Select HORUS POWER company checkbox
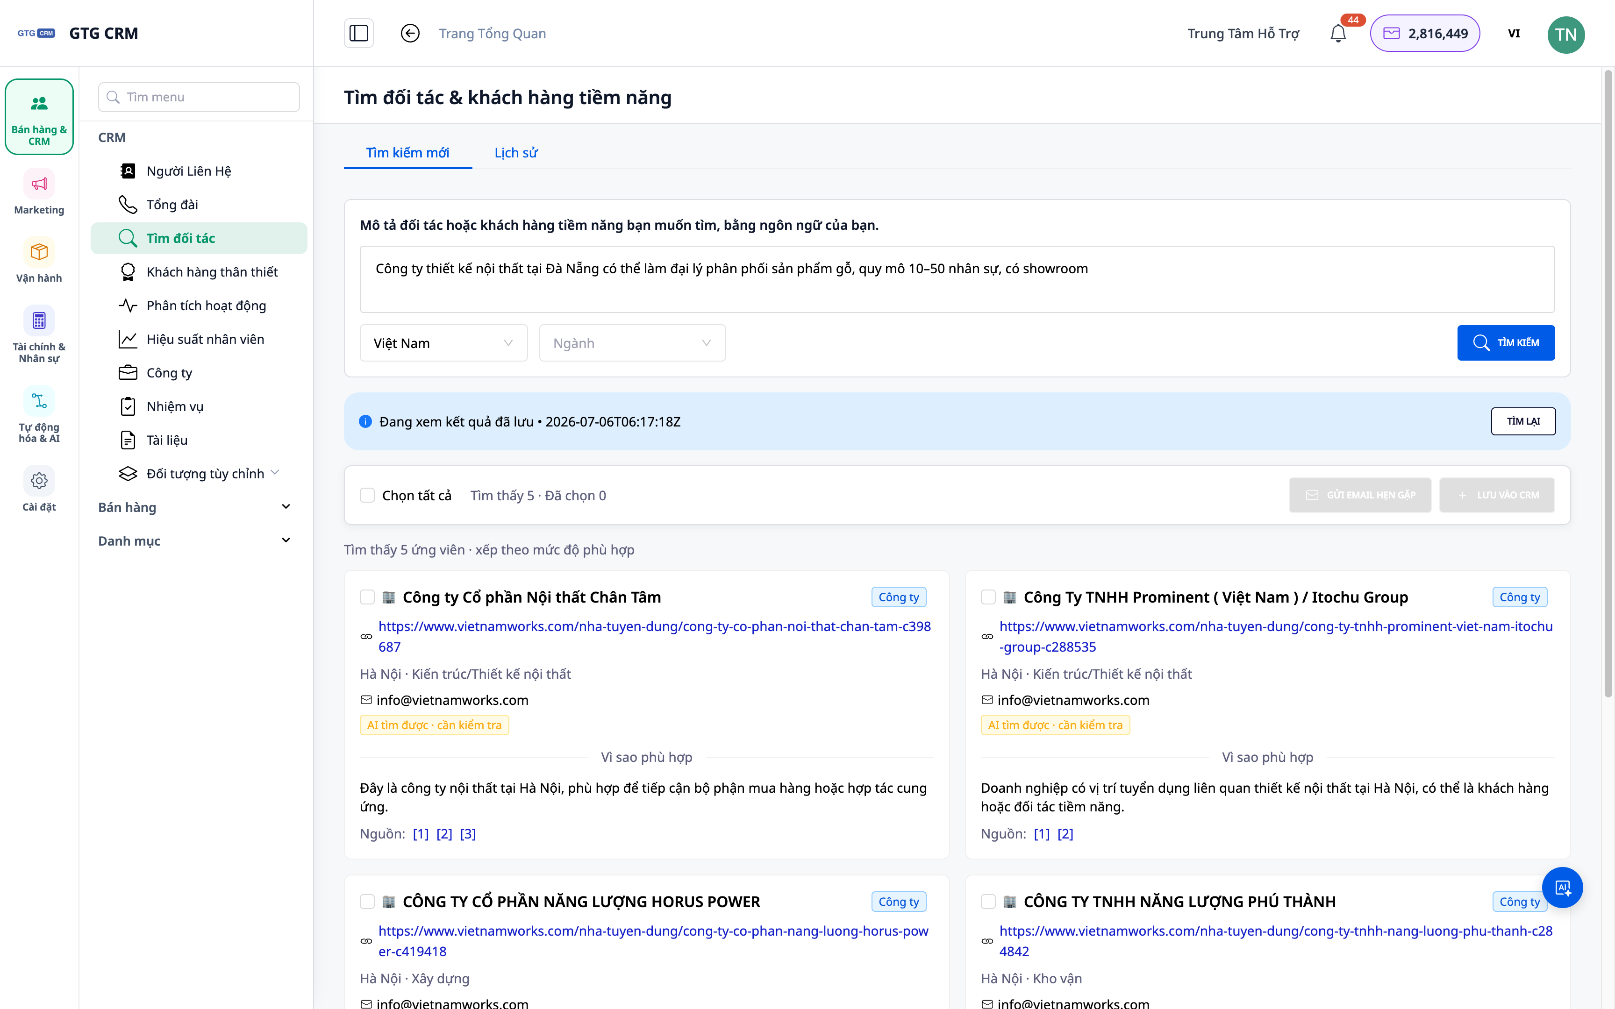Viewport: 1615px width, 1009px height. (367, 902)
